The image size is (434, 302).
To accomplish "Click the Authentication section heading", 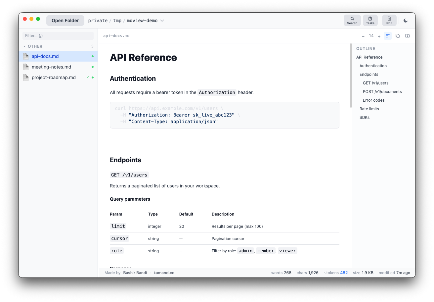I will 133,78.
